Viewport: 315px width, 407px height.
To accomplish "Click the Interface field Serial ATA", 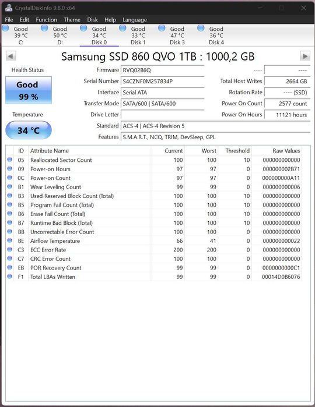I will pos(163,93).
